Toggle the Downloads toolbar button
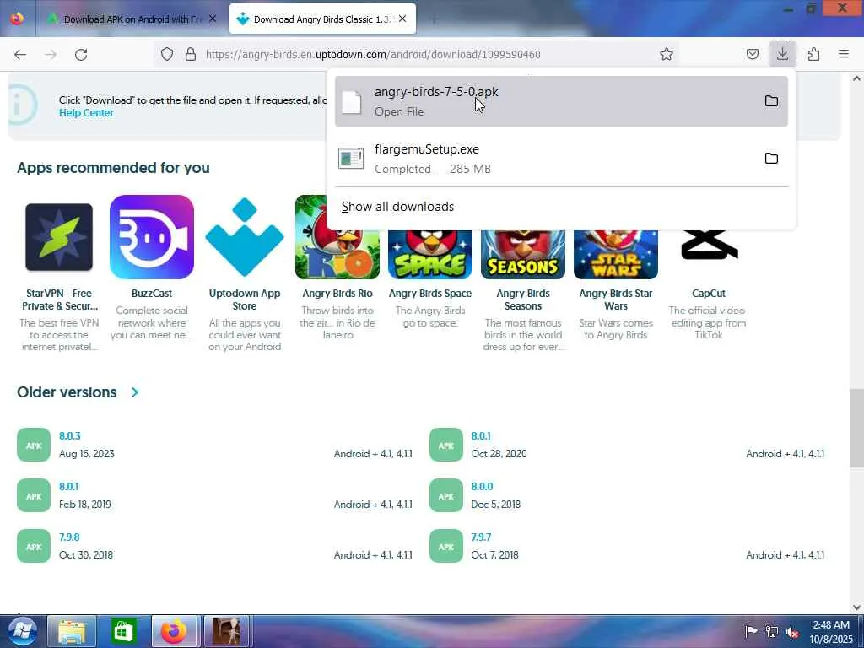This screenshot has height=648, width=864. coord(782,53)
